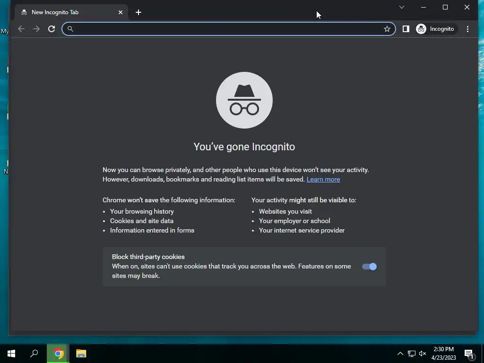The width and height of the screenshot is (484, 363).
Task: Bookmark this tab with the star icon
Action: 387,29
